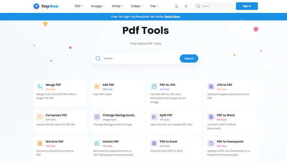Open the Edit PDF tool title

coord(109,85)
